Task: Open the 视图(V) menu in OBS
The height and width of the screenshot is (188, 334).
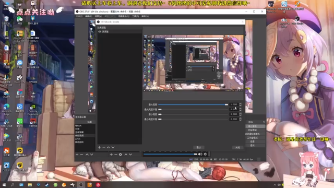Action: (98, 16)
